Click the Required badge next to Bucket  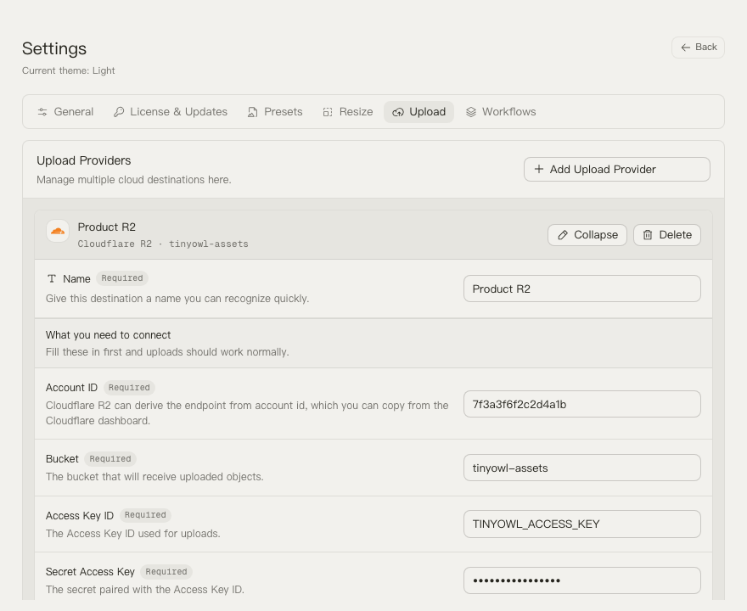(x=110, y=458)
